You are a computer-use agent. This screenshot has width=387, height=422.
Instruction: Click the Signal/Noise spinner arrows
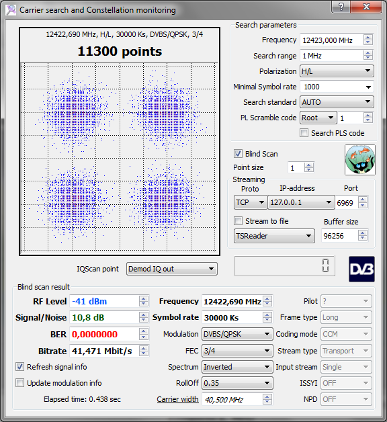coord(144,317)
